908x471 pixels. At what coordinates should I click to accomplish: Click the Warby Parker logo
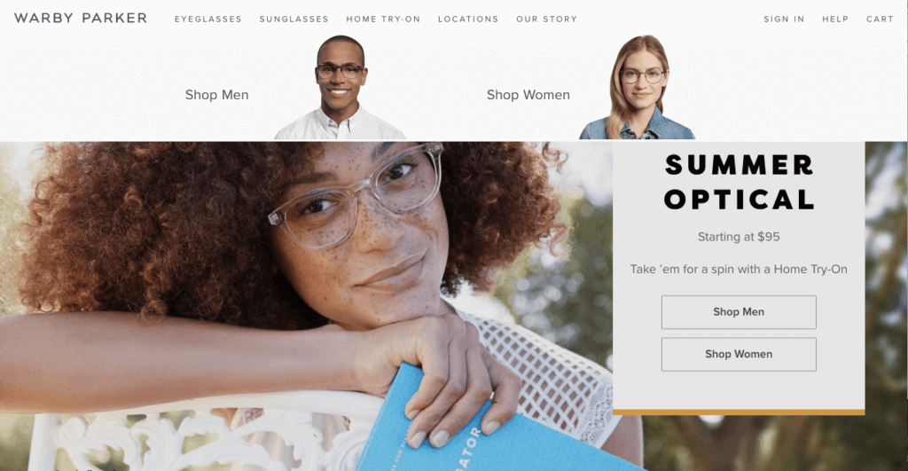81,18
